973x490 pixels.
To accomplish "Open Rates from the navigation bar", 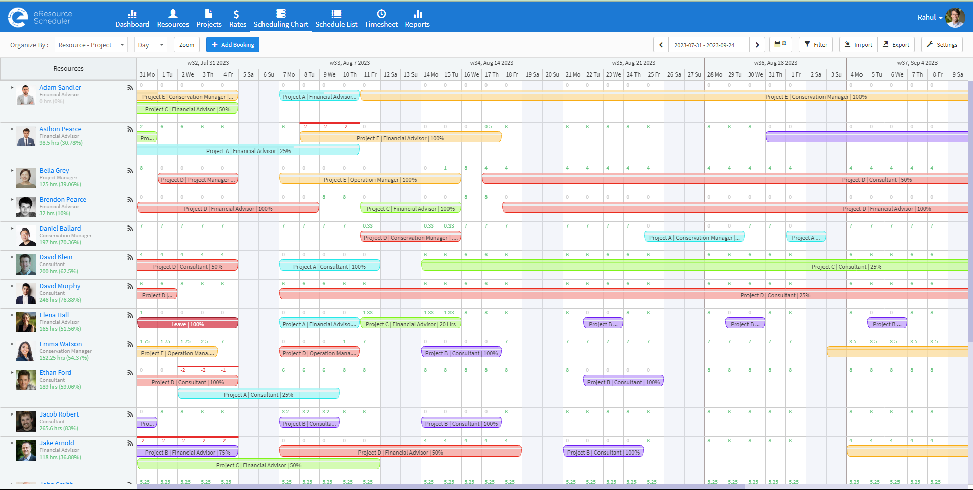I will pos(237,19).
